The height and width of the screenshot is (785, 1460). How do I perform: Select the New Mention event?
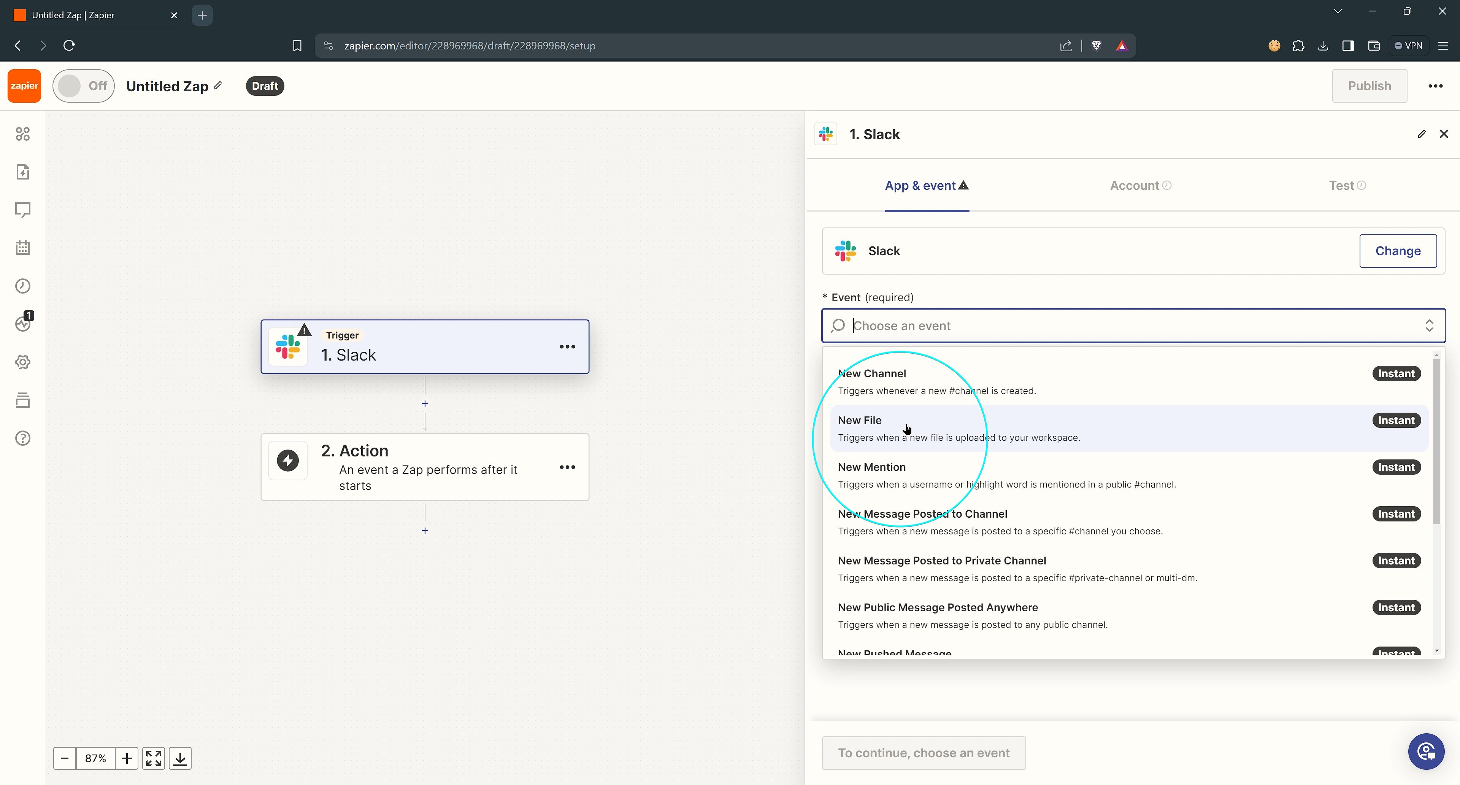coord(1129,475)
